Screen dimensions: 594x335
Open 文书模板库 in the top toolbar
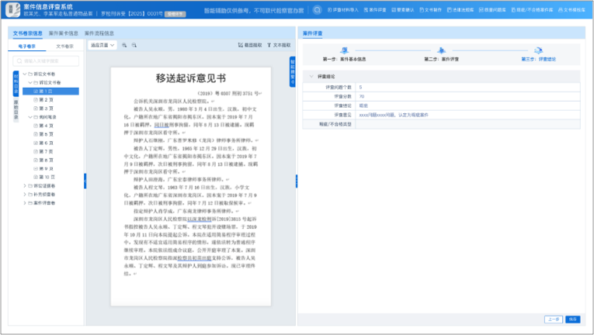pyautogui.click(x=571, y=10)
